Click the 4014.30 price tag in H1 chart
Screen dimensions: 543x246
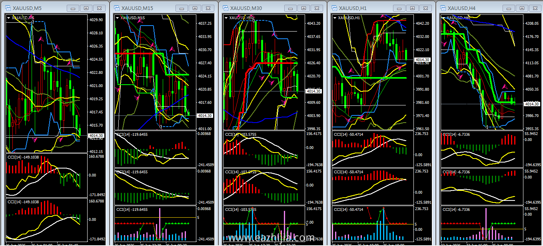click(x=422, y=60)
